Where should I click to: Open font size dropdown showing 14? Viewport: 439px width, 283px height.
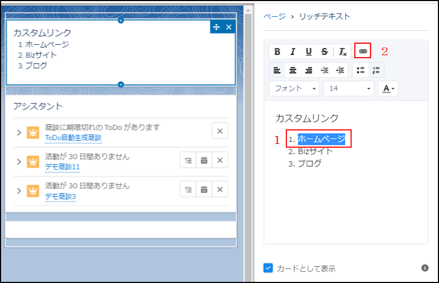tap(348, 88)
